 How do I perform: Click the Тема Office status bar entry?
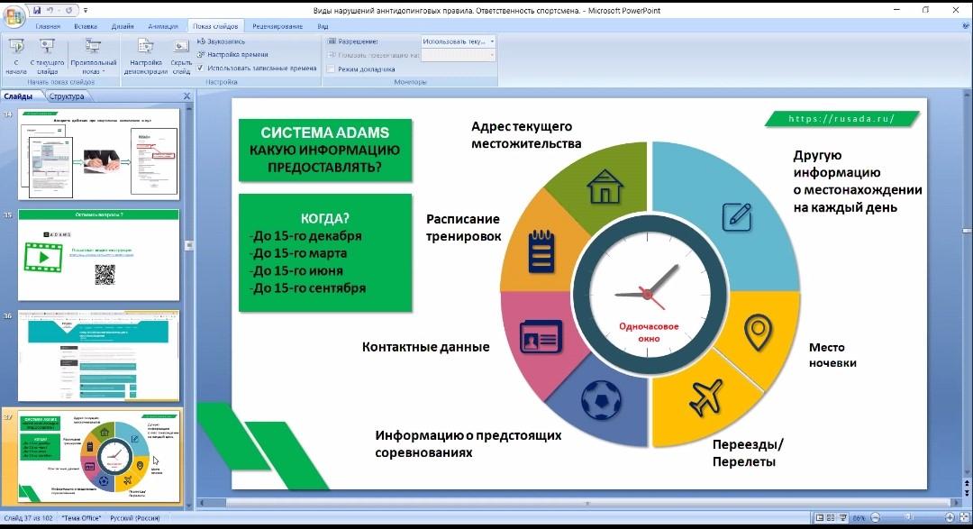coord(81,518)
